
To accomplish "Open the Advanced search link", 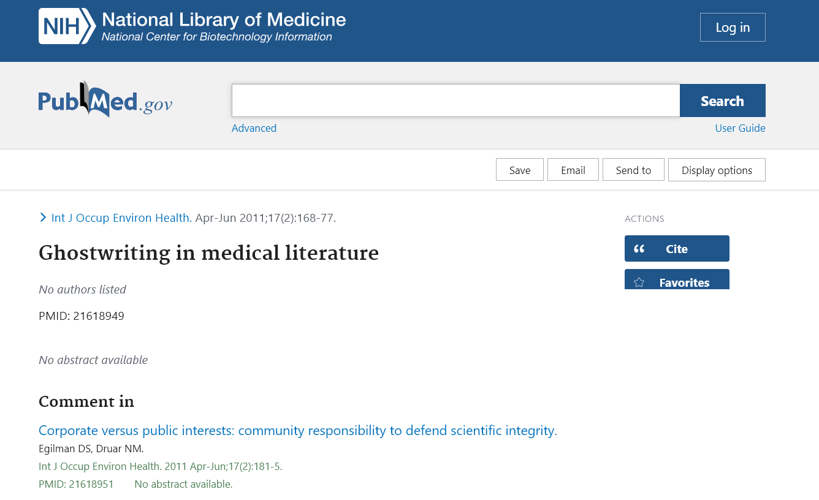I will pos(254,128).
